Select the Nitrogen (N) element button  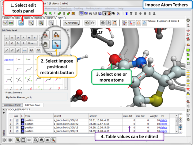(12, 38)
